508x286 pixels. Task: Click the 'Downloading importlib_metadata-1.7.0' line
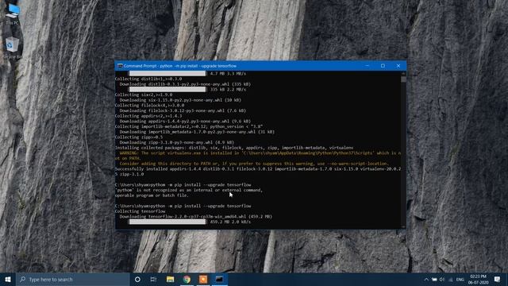tap(197, 132)
